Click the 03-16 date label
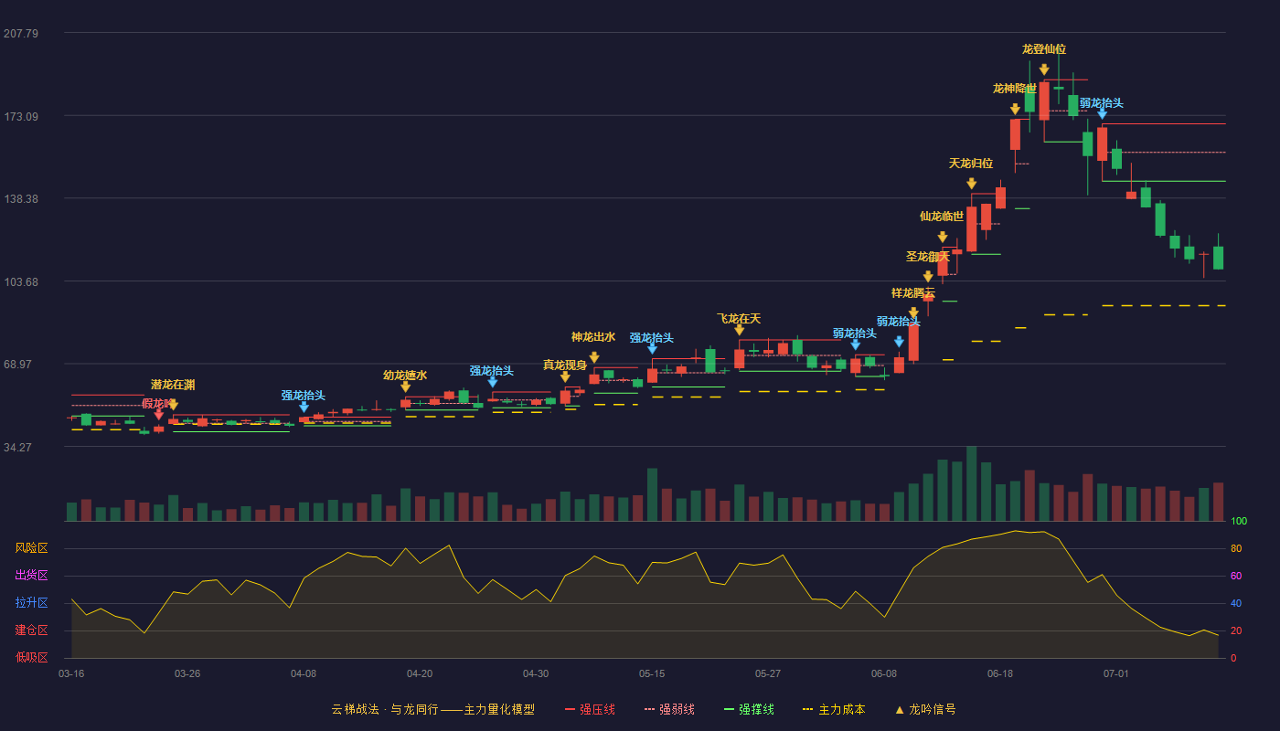This screenshot has width=1280, height=731. pyautogui.click(x=71, y=673)
